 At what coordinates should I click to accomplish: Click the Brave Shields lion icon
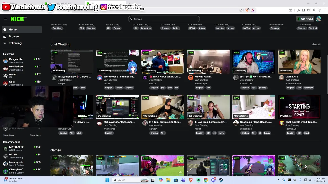(247, 10)
